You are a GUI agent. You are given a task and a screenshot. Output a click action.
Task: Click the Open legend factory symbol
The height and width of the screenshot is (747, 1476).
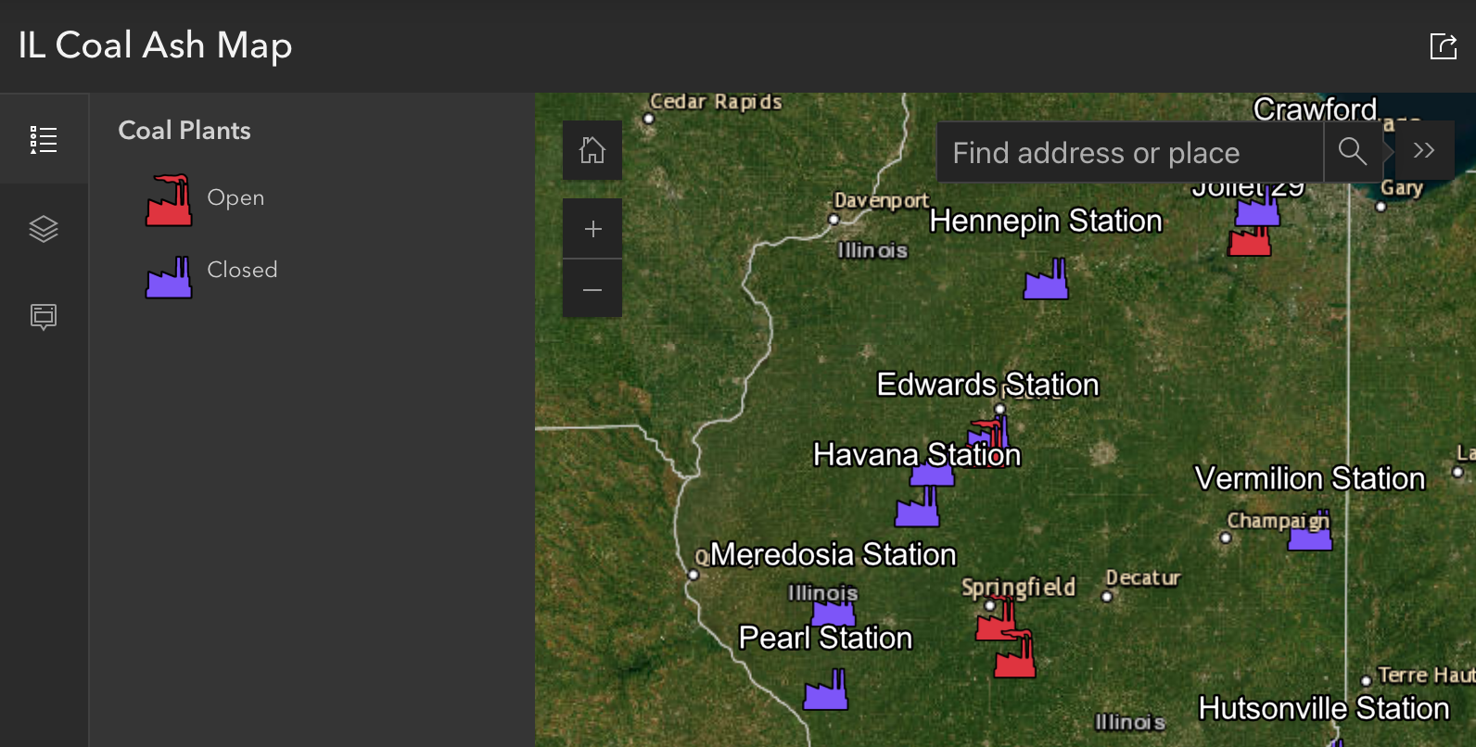tap(169, 201)
